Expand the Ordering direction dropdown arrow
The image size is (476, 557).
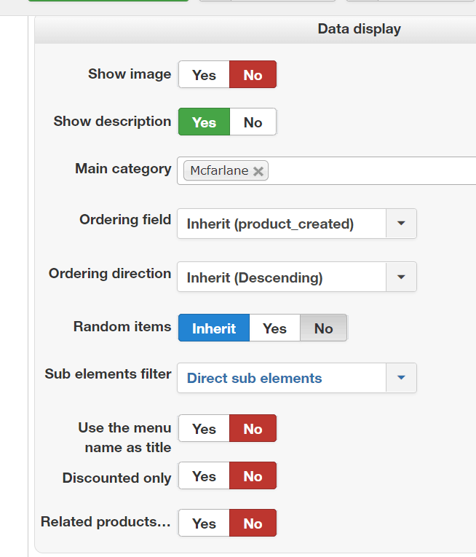pyautogui.click(x=400, y=277)
